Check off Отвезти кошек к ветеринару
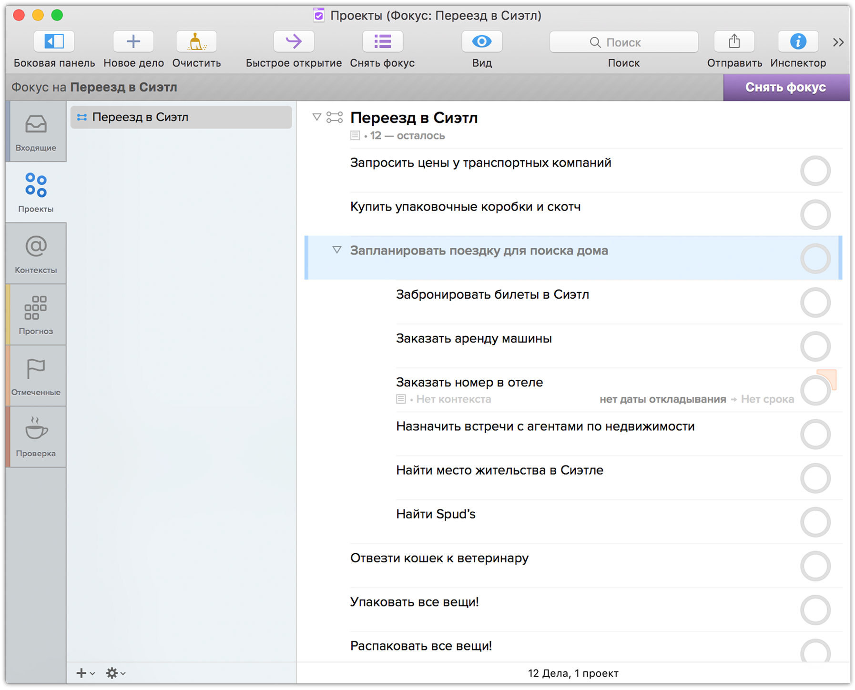 tap(815, 566)
